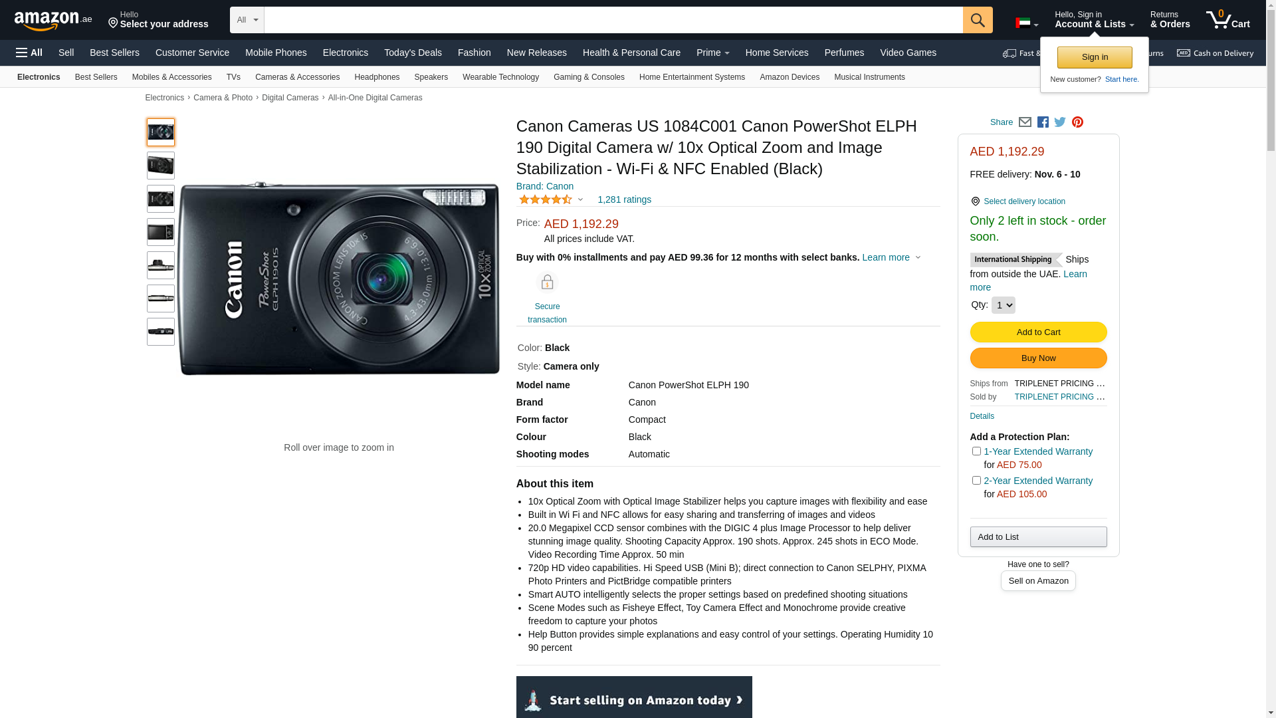Image resolution: width=1276 pixels, height=718 pixels.
Task: Go to Headphones subcategory
Action: coord(377,77)
